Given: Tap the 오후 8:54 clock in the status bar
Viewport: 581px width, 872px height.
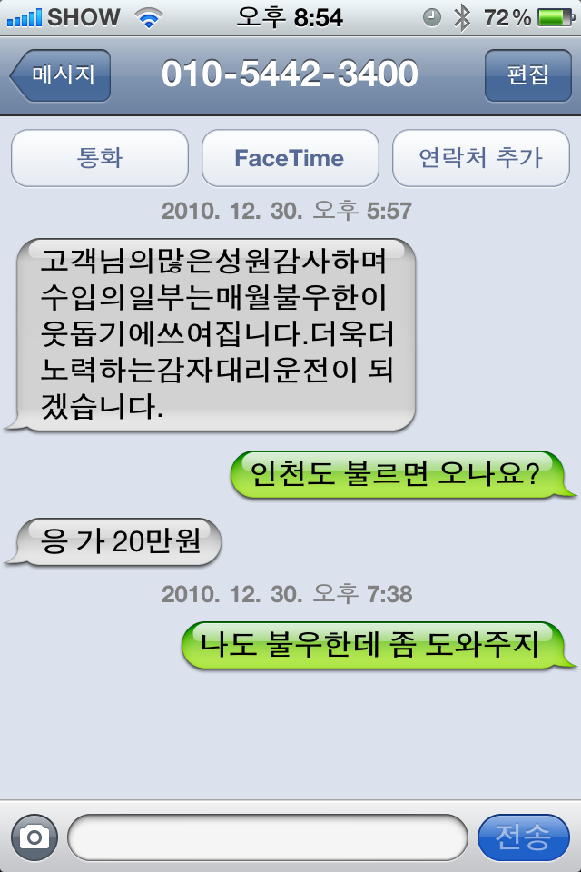Looking at the screenshot, I should click(x=290, y=18).
